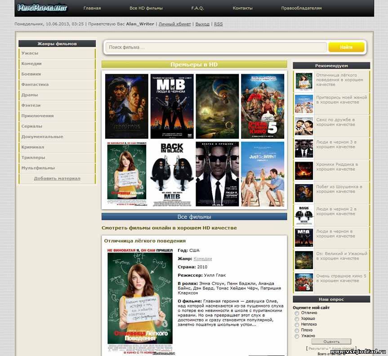Select the Документальные genre

[57, 136]
